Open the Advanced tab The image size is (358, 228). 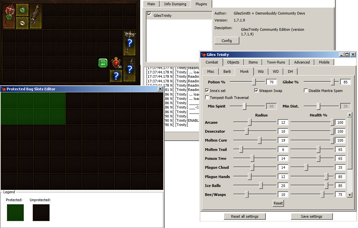point(302,62)
